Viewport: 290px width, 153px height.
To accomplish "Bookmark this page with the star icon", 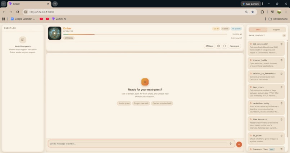I will (253, 12).
